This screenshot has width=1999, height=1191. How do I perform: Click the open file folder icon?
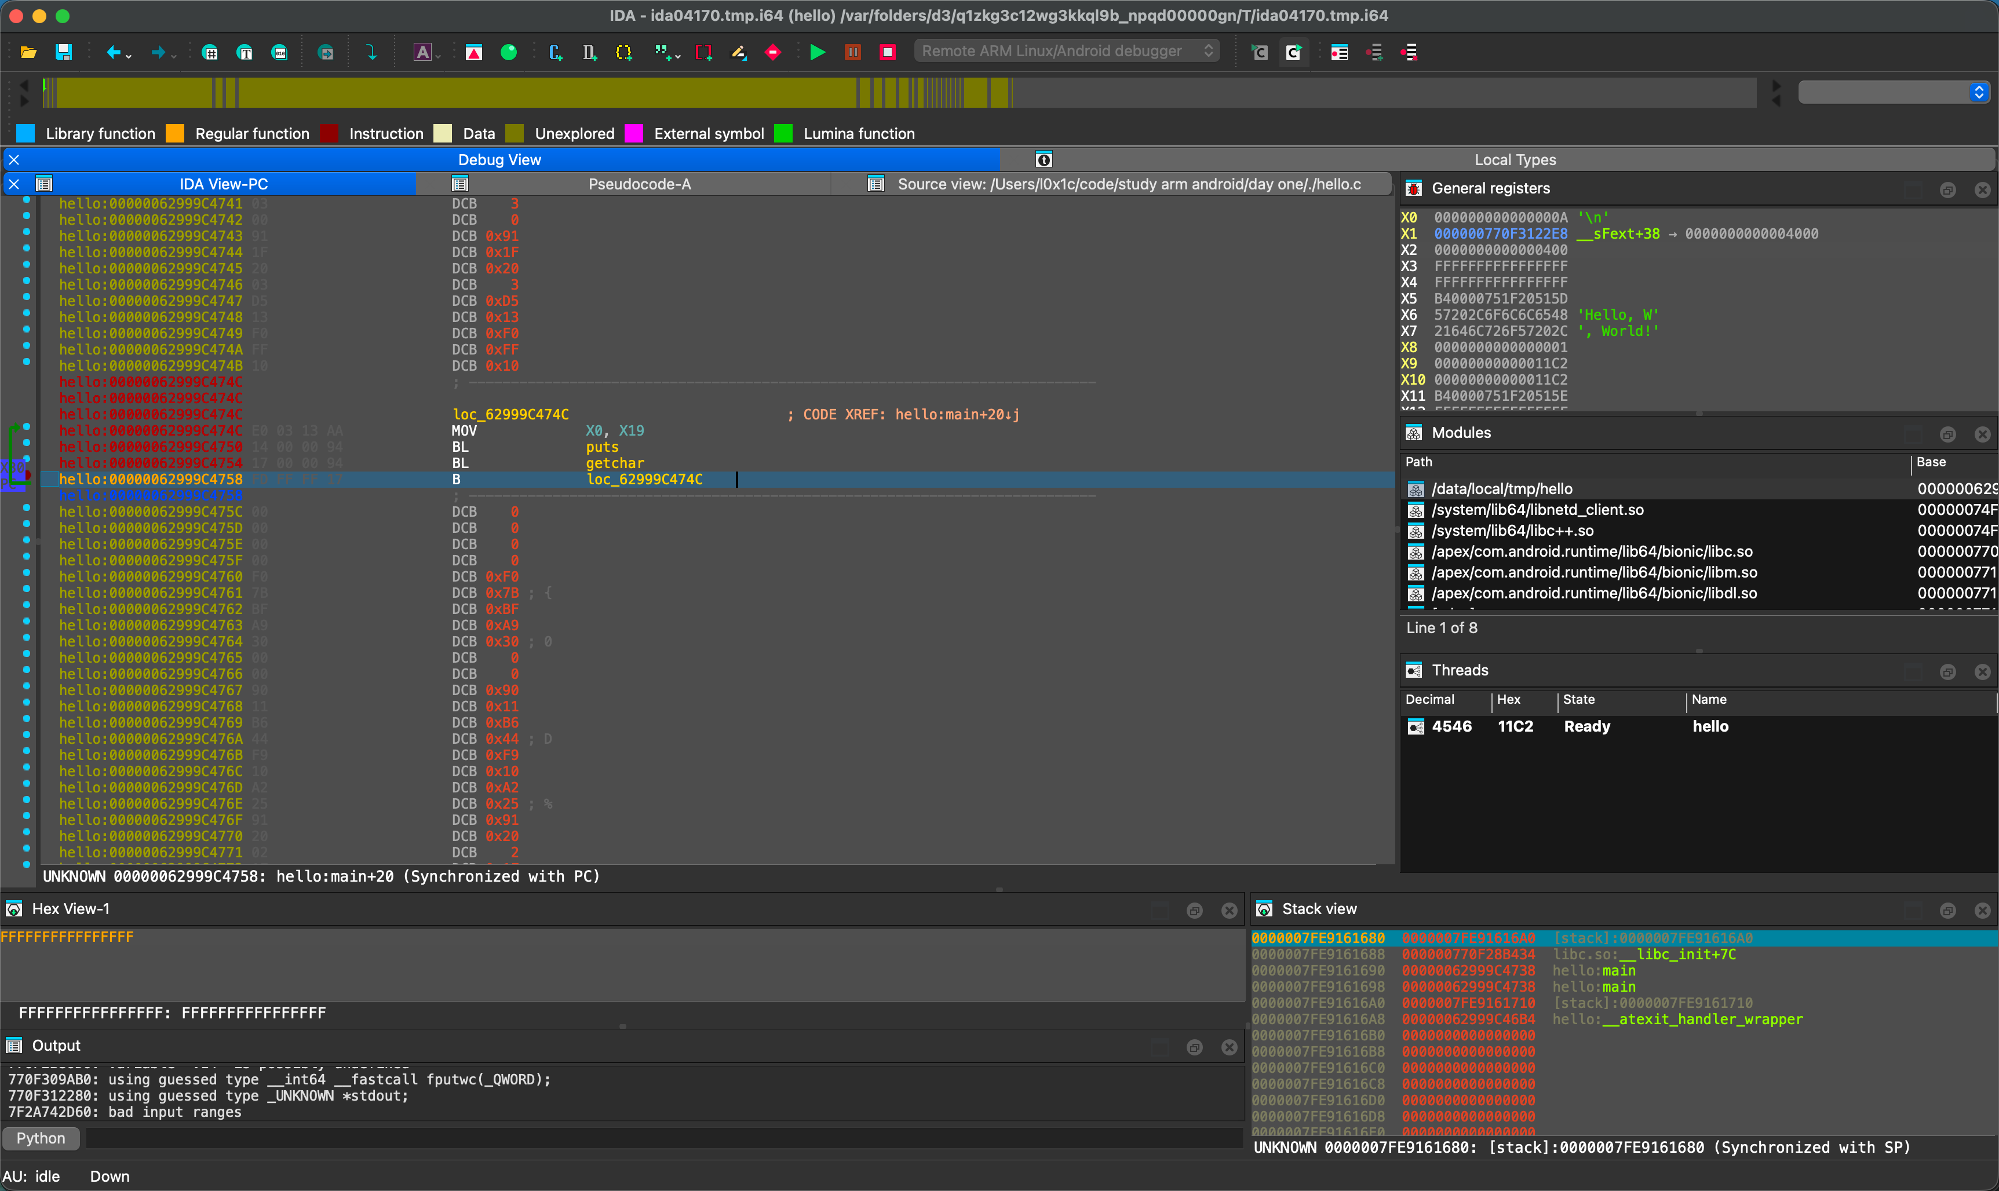click(x=29, y=53)
